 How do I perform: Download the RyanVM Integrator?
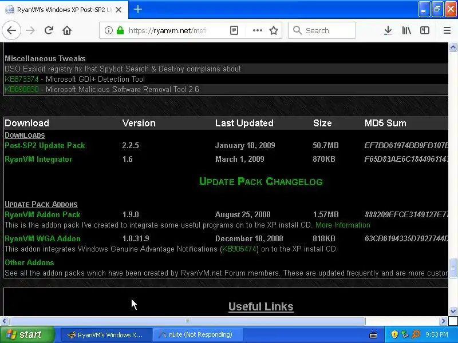click(38, 159)
